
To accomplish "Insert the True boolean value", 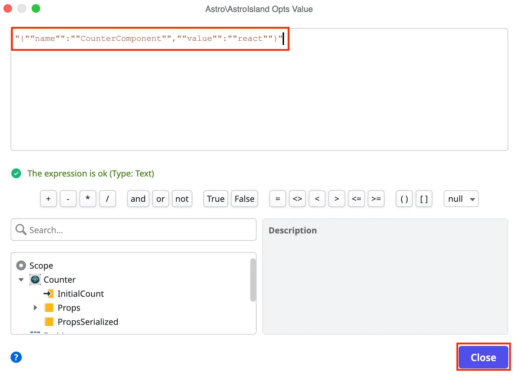I will 215,199.
